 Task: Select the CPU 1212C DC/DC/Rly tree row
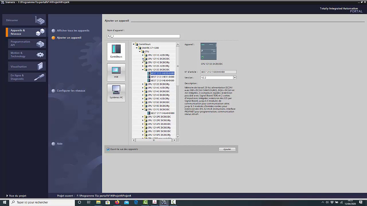point(159,84)
